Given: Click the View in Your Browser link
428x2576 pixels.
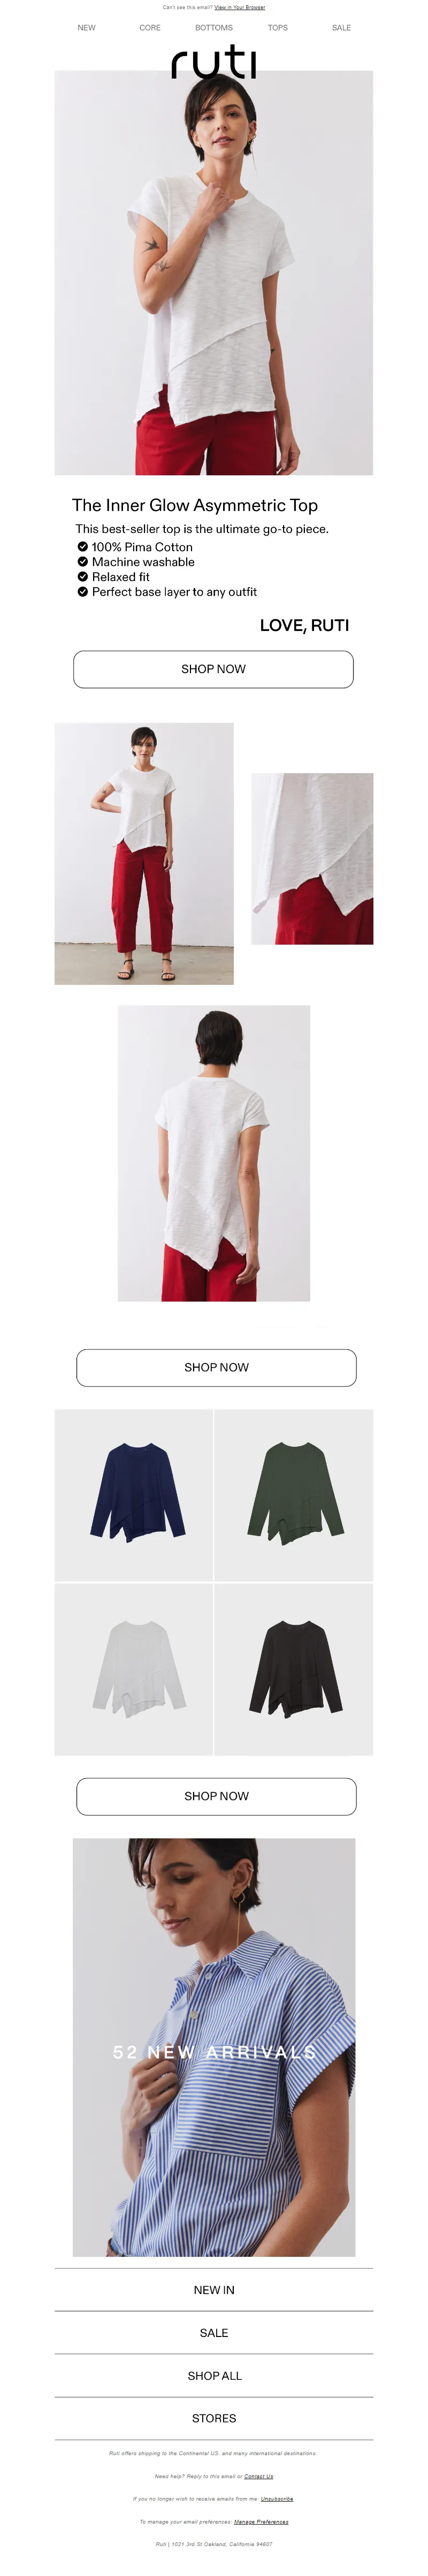Looking at the screenshot, I should [240, 7].
